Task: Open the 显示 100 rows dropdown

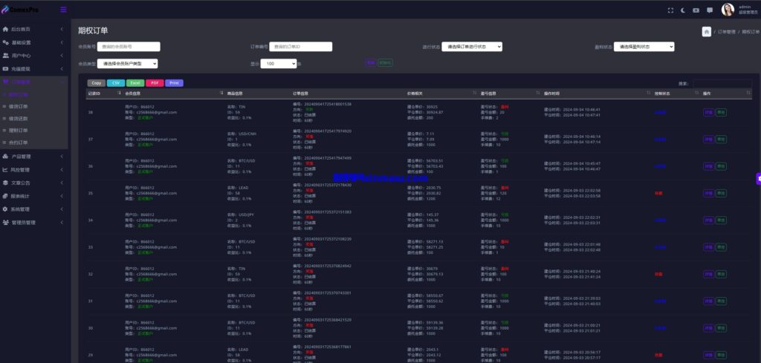Action: 279,64
